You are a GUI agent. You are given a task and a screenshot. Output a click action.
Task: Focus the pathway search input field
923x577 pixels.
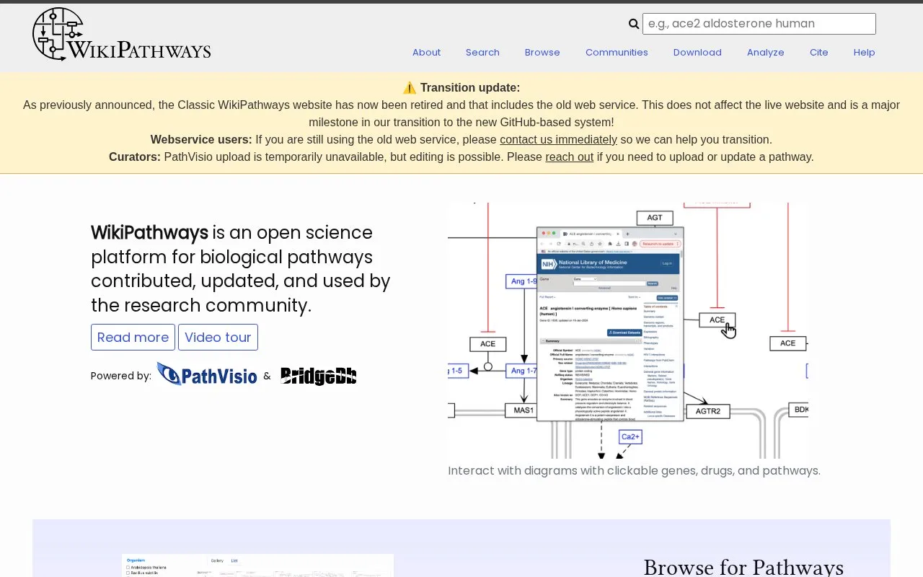tap(759, 24)
